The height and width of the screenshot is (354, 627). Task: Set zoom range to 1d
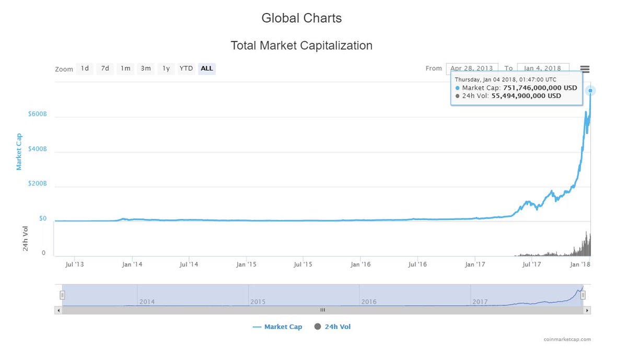click(85, 68)
